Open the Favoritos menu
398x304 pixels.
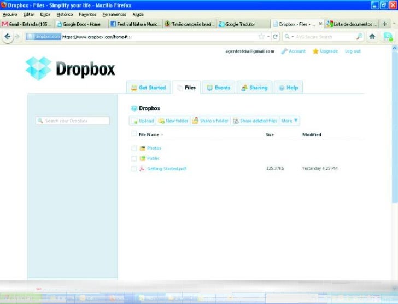pos(87,14)
